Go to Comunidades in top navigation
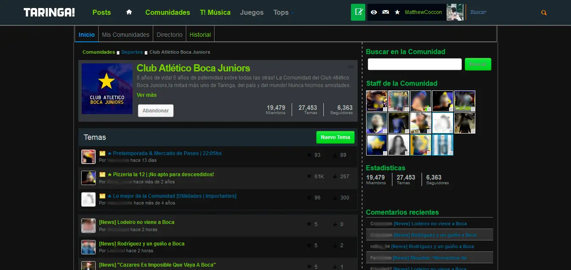This screenshot has height=270, width=571. tap(168, 12)
